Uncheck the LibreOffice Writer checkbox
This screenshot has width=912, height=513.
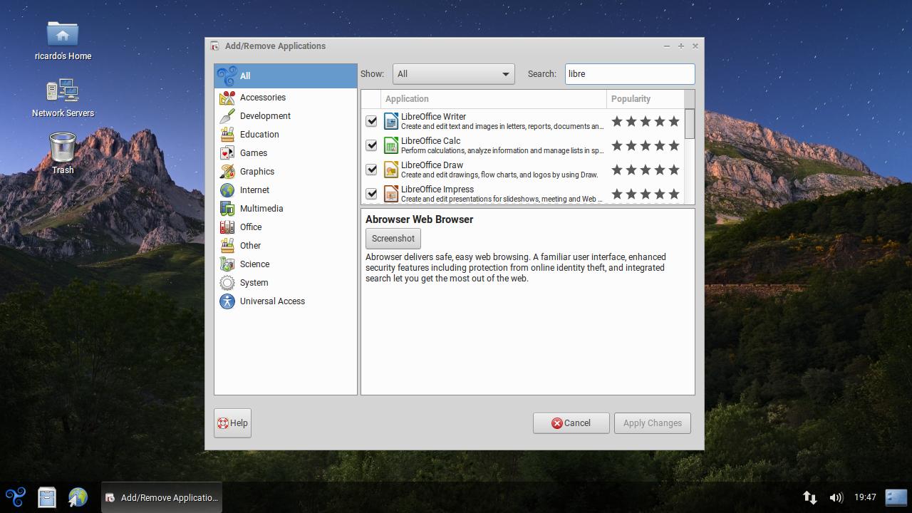pyautogui.click(x=371, y=121)
